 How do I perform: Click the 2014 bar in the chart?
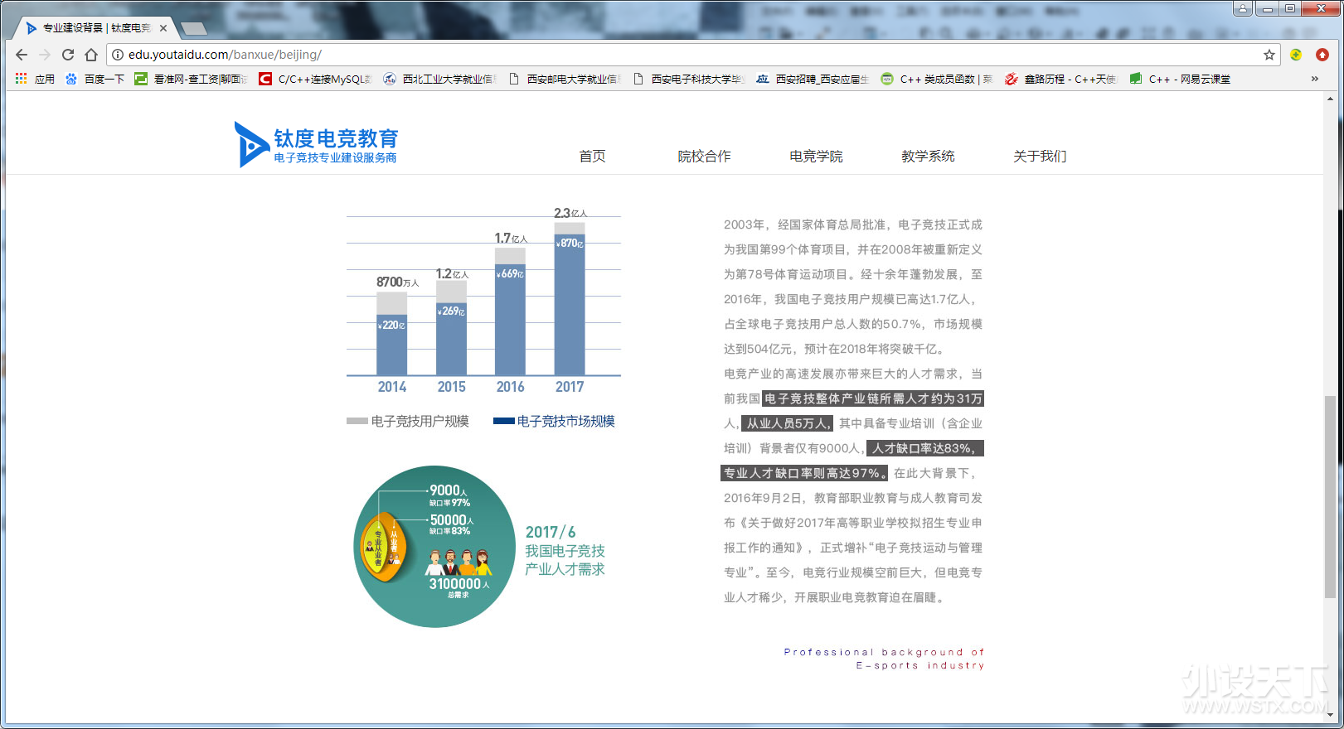(x=392, y=334)
